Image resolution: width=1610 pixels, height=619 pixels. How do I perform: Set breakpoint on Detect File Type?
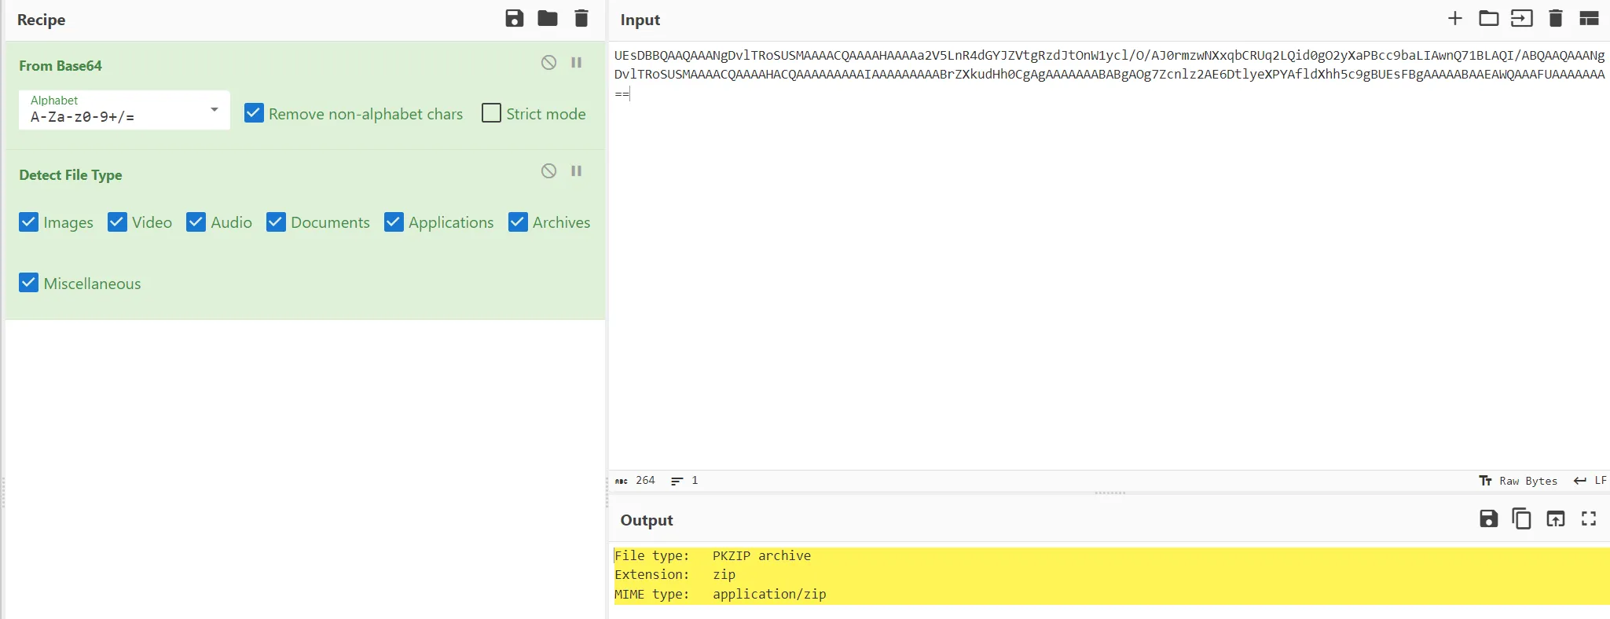(x=576, y=171)
